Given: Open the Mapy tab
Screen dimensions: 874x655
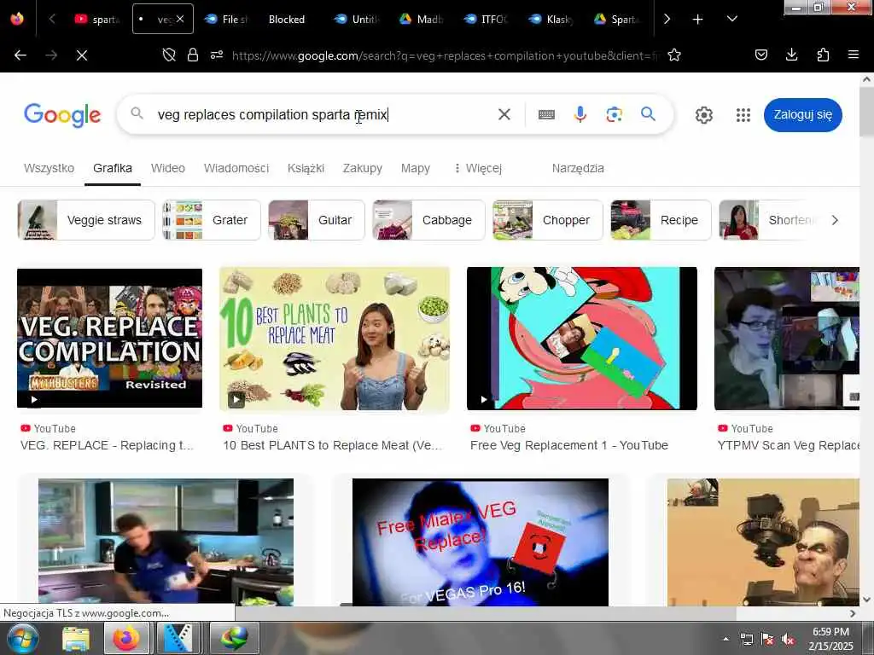Looking at the screenshot, I should click(x=416, y=168).
